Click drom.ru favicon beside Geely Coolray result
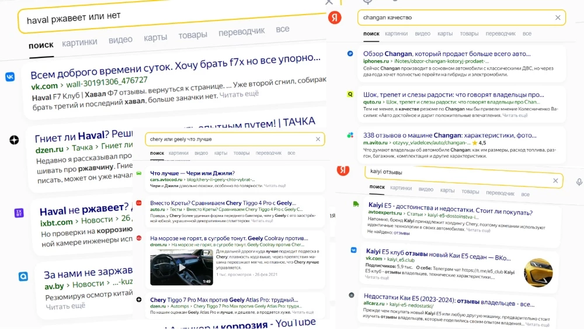Image resolution: width=584 pixels, height=329 pixels. click(139, 238)
